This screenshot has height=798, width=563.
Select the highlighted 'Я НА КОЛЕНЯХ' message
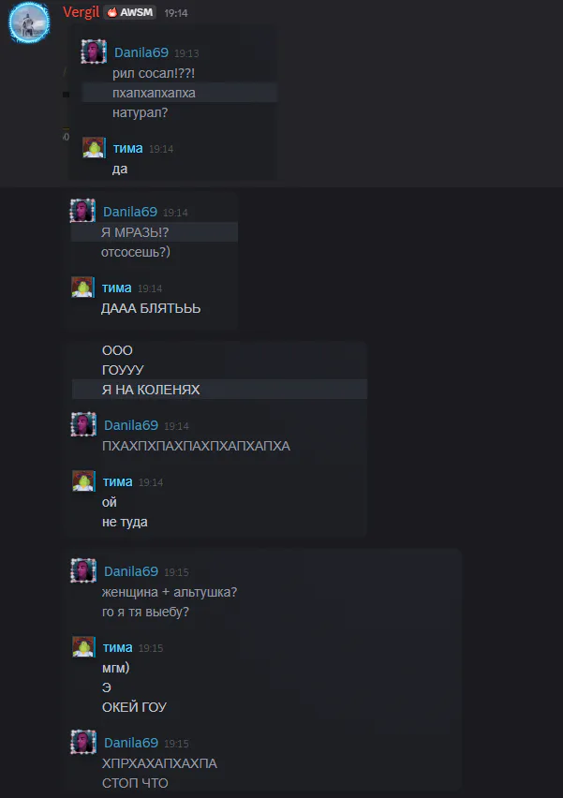219,390
